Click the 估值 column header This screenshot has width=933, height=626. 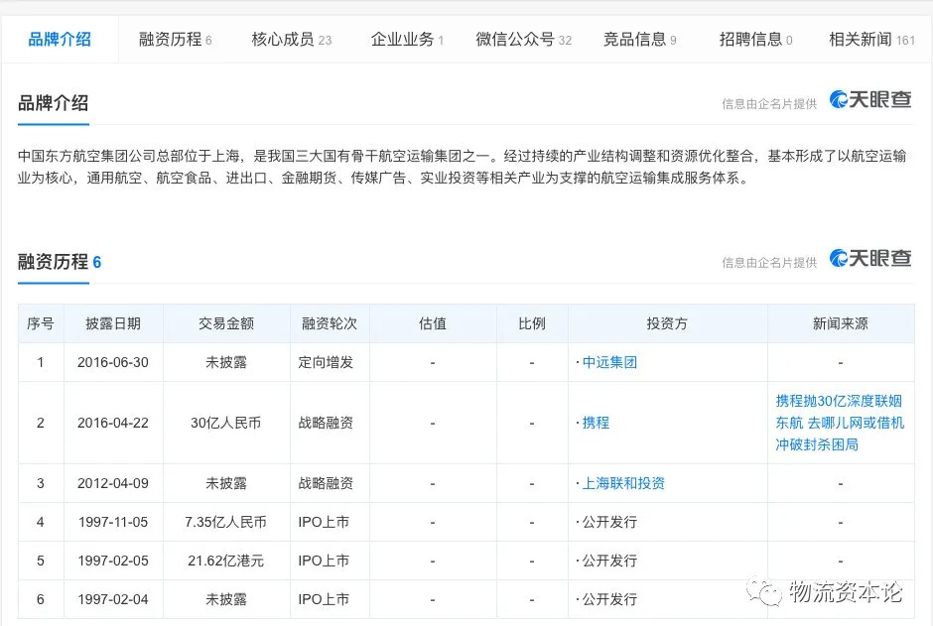click(x=433, y=323)
